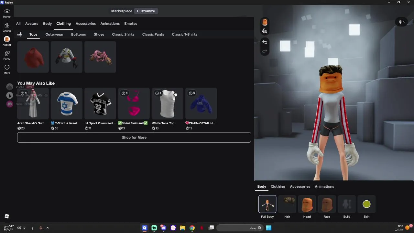This screenshot has width=414, height=233.
Task: Click the White Tank Top price 13
Action: (x=155, y=128)
